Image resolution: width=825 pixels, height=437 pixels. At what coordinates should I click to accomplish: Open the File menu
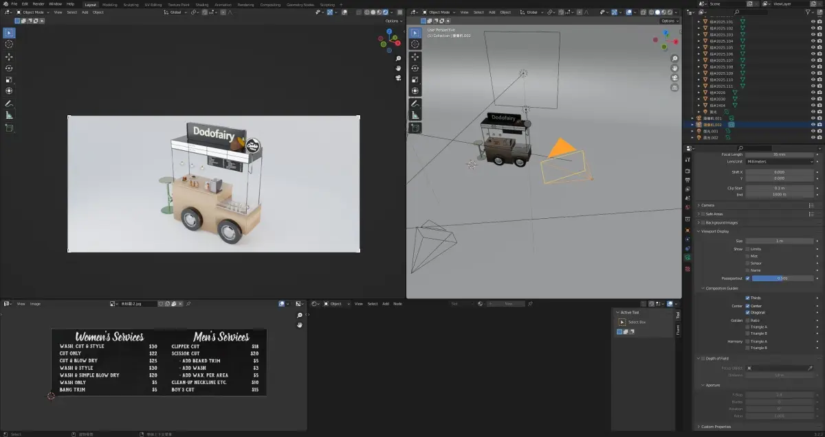(14, 3)
